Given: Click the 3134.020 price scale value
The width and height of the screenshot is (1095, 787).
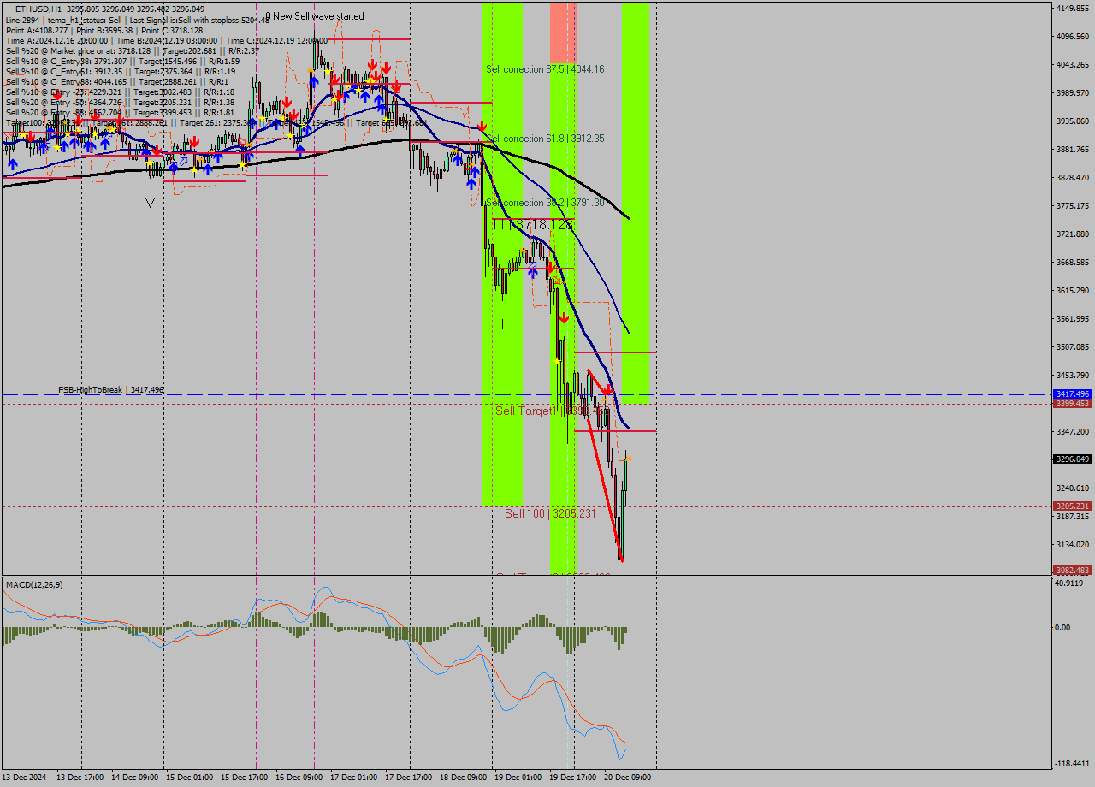Looking at the screenshot, I should pyautogui.click(x=1073, y=545).
